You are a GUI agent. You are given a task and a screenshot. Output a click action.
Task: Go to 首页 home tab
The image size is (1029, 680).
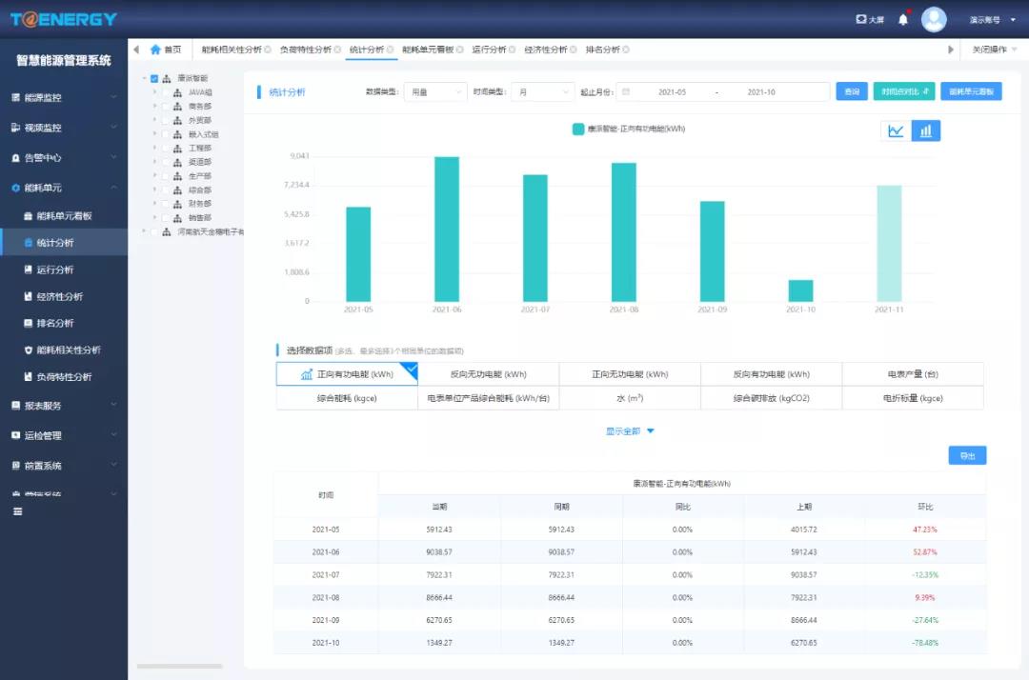click(165, 50)
